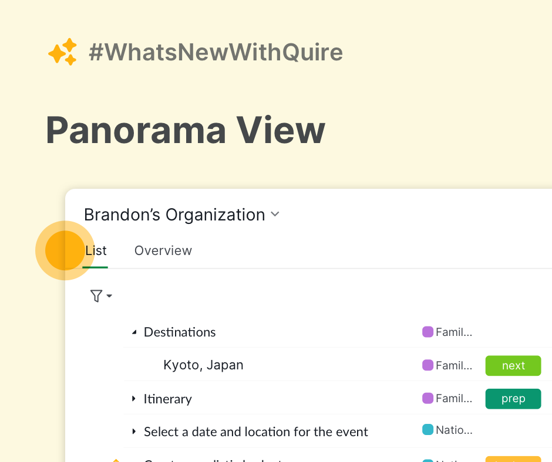This screenshot has width=552, height=462.
Task: Click the #WhatsNewWithQuire hashtag text
Action: pos(216,52)
